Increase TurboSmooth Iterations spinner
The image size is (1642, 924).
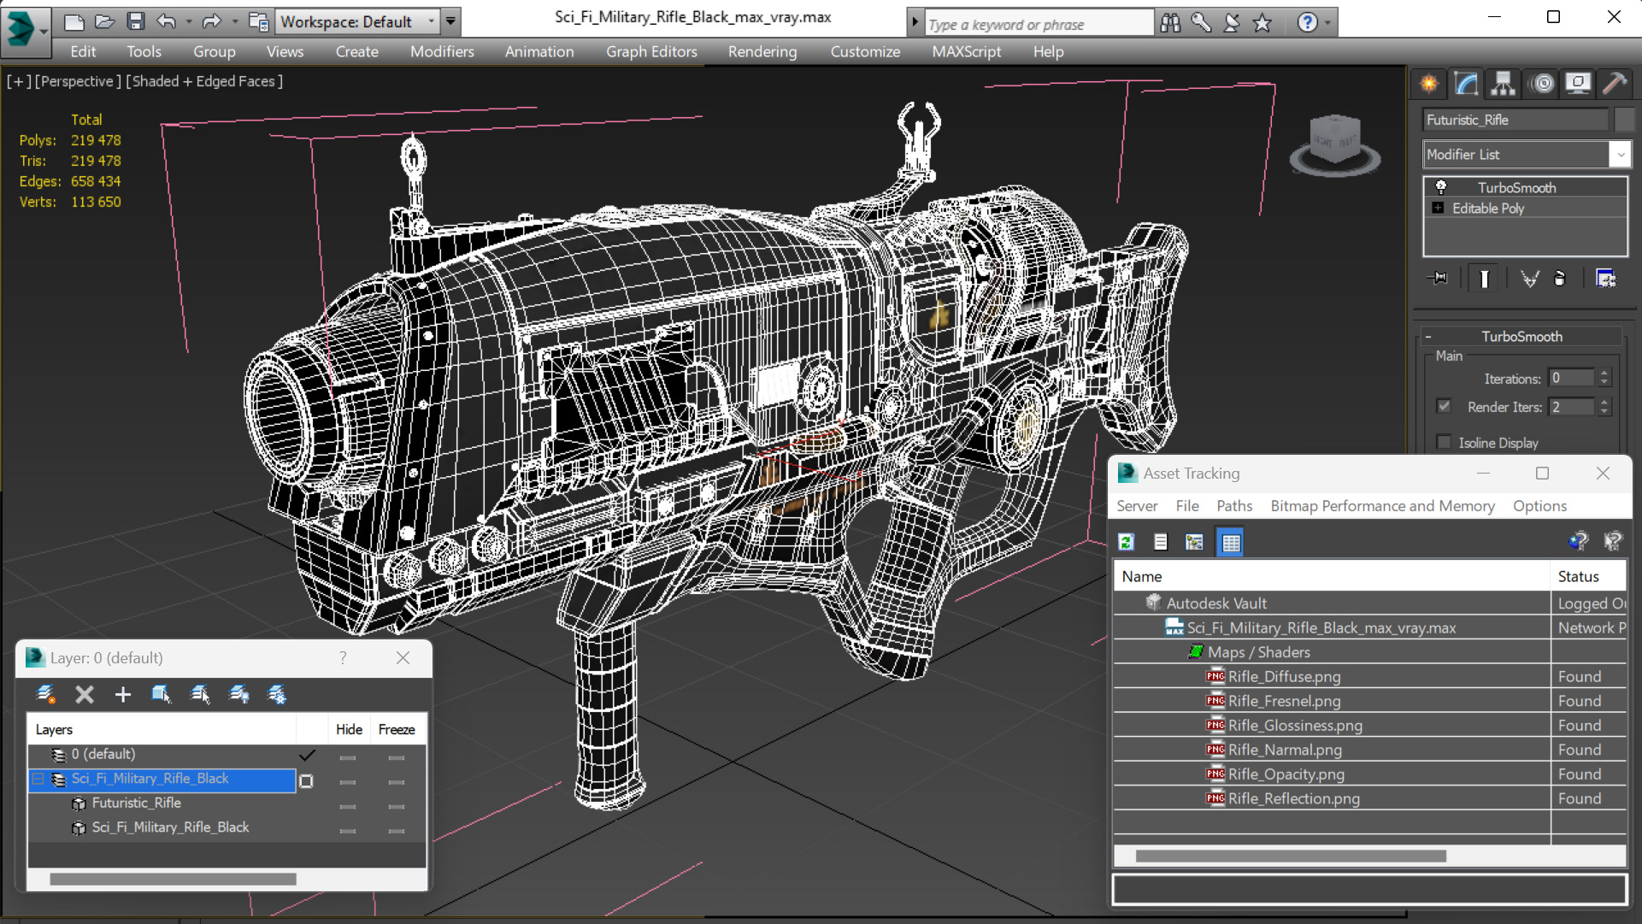click(x=1604, y=374)
